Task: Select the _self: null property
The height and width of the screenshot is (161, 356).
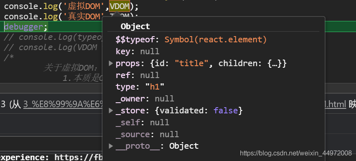Action: (142, 122)
